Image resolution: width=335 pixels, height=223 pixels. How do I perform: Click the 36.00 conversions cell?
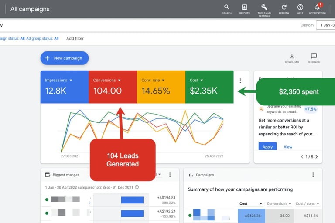(280, 216)
